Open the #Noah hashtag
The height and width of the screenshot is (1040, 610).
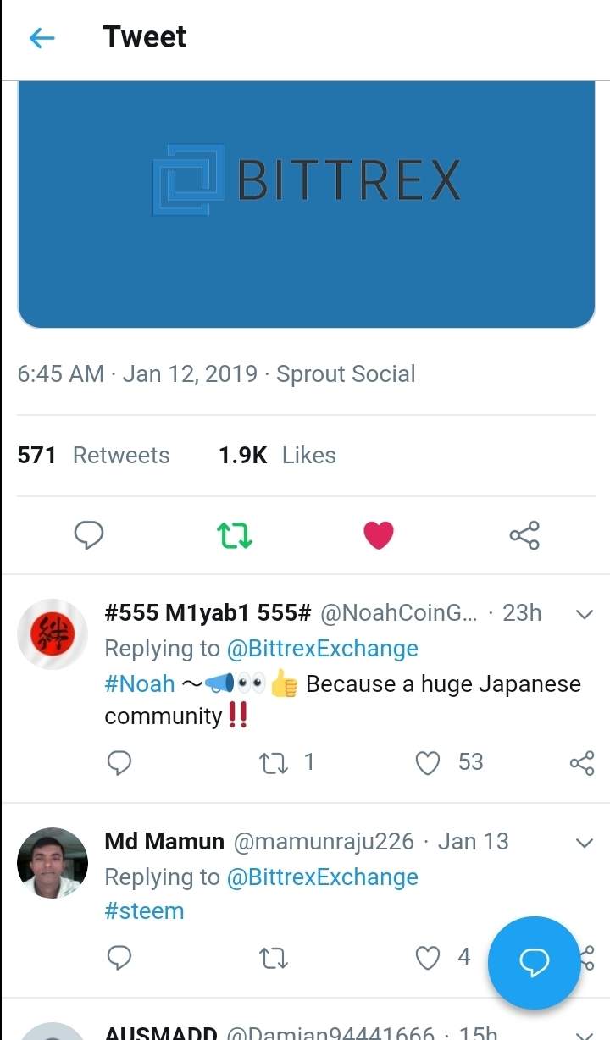click(140, 683)
